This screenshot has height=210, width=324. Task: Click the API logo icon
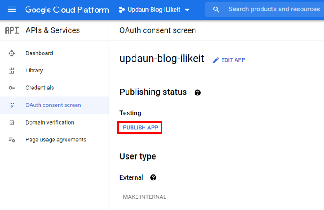point(12,30)
